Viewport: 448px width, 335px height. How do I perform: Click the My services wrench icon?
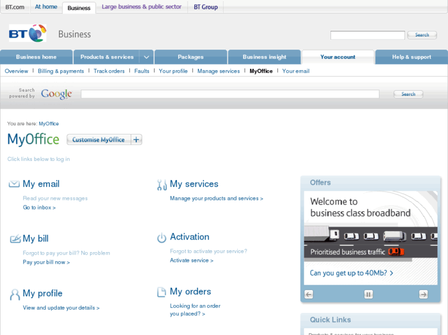coord(162,185)
